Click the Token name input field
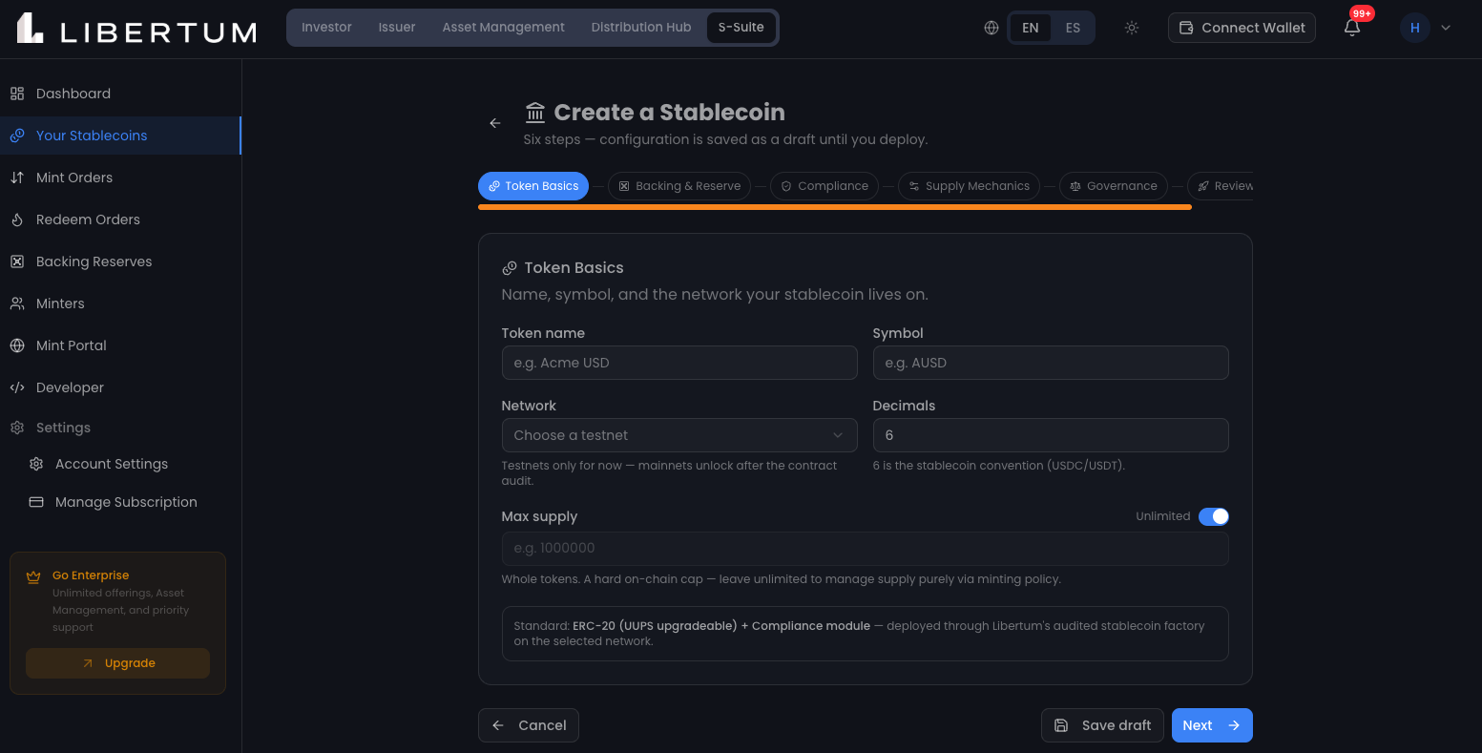This screenshot has height=753, width=1482. tap(679, 363)
